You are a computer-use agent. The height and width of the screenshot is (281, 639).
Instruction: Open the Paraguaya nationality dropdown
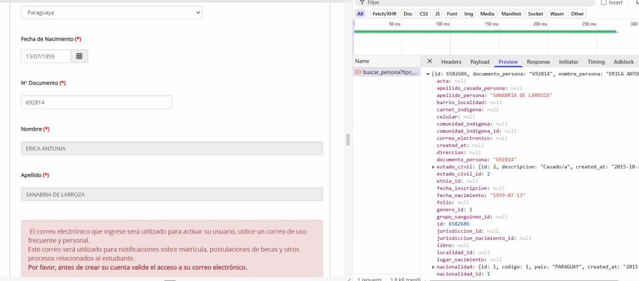tap(111, 12)
